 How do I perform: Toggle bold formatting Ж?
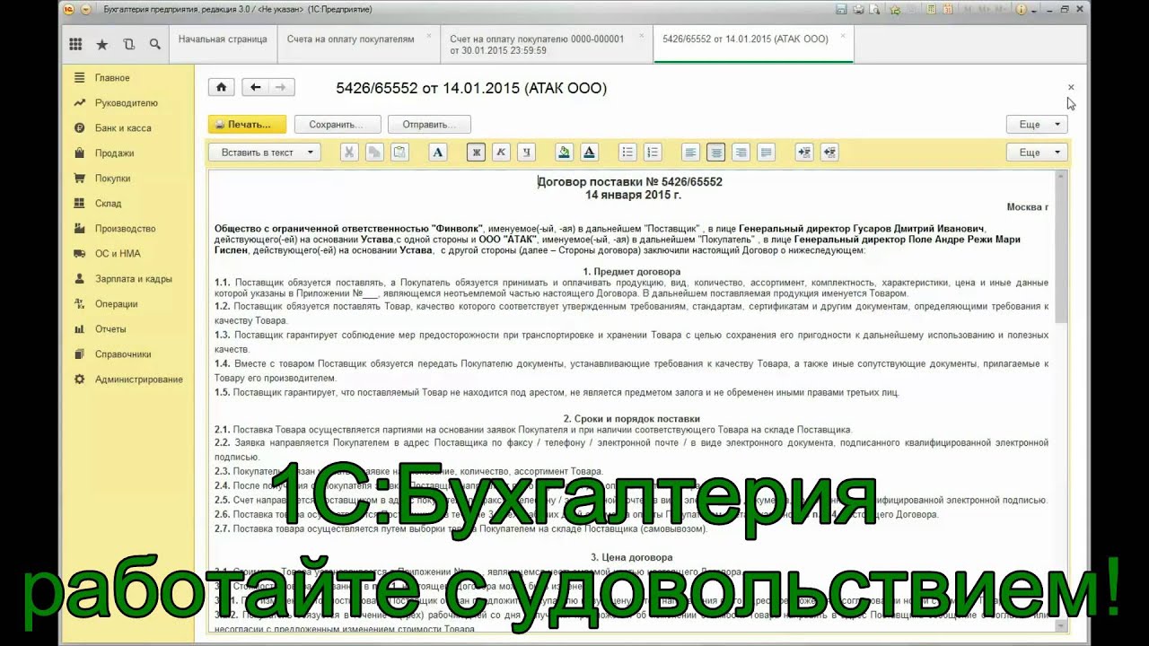coord(477,153)
